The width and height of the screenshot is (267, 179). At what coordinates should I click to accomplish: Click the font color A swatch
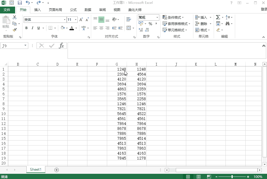pos(72,28)
